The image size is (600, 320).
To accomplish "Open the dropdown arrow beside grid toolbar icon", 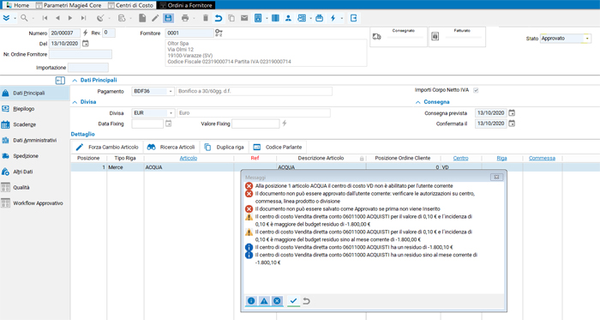I will [x=310, y=18].
